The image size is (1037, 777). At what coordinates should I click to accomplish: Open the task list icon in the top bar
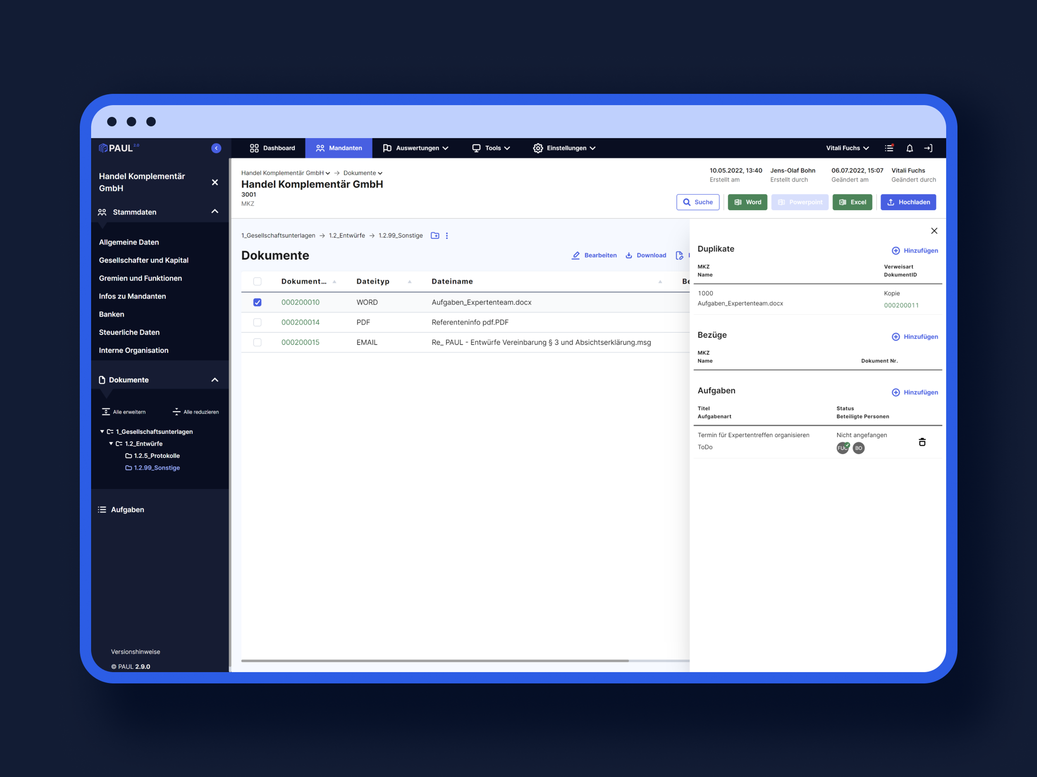coord(889,148)
